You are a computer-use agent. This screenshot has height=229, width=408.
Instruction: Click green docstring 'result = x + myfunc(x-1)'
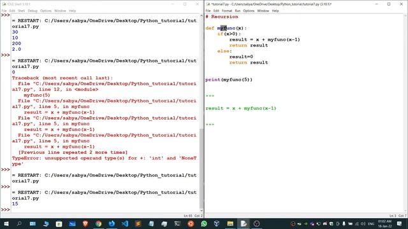[241, 108]
